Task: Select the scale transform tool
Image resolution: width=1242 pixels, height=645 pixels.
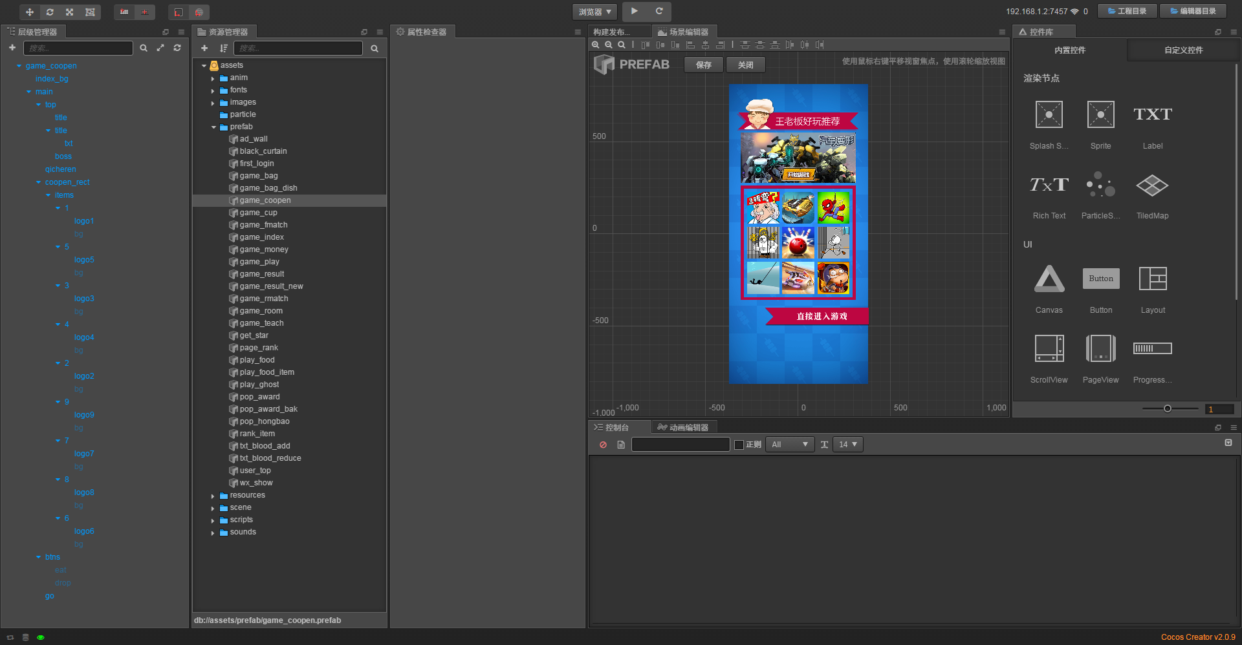Action: tap(70, 12)
